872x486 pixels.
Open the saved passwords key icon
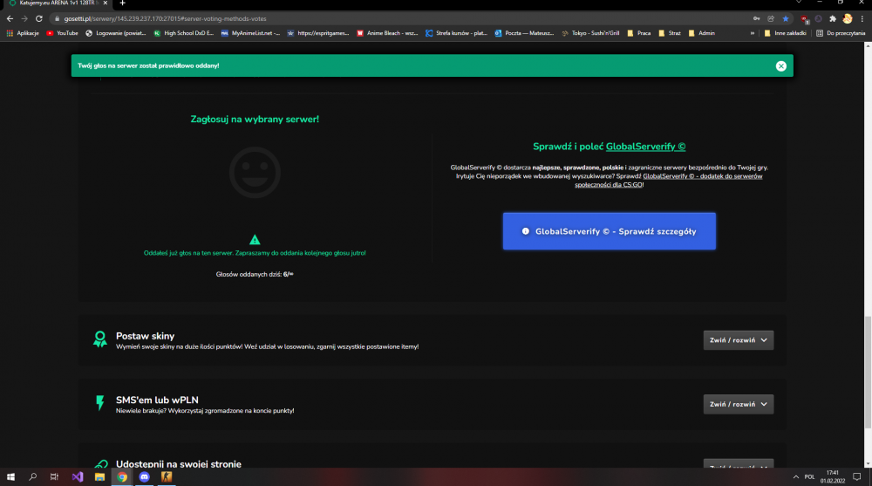[x=756, y=19]
